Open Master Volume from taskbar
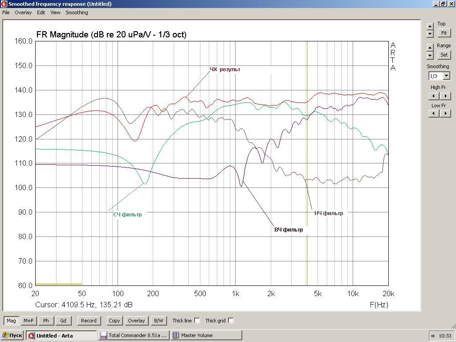Viewport: 456px width, 342px height. 206,335
